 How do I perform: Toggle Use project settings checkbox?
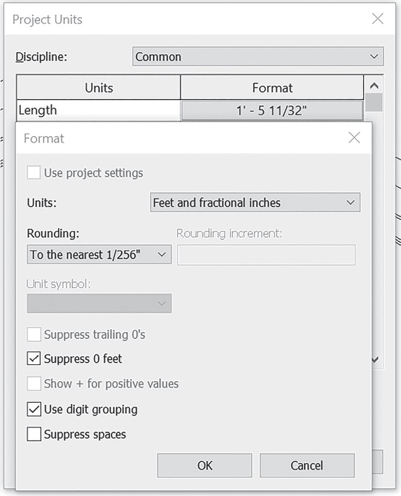34,173
